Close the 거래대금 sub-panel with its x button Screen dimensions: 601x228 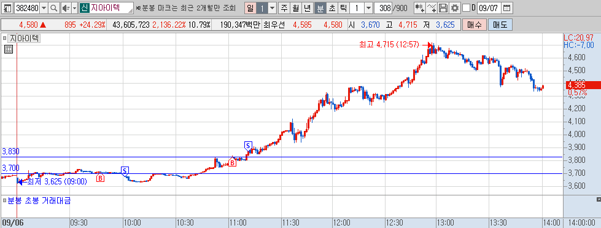[599, 199]
